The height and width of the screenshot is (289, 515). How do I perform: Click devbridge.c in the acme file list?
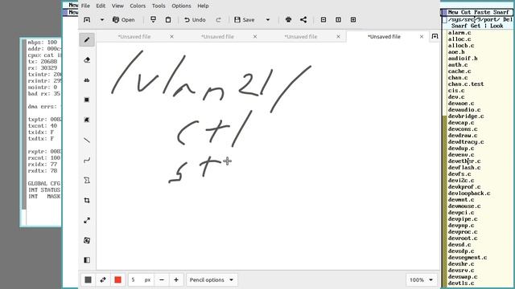pos(466,116)
